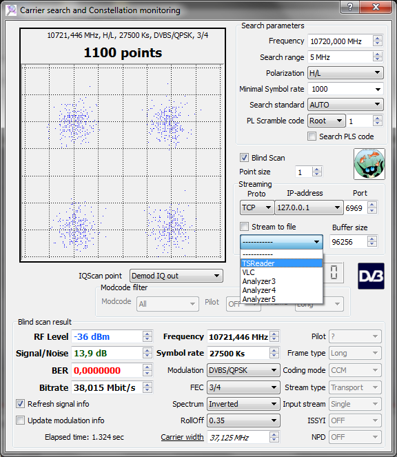
Task: Adjust the BER stepper
Action: [147, 370]
